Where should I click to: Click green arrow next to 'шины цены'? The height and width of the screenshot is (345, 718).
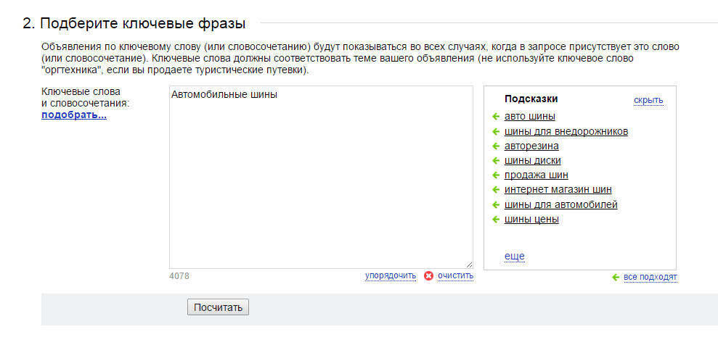point(495,220)
